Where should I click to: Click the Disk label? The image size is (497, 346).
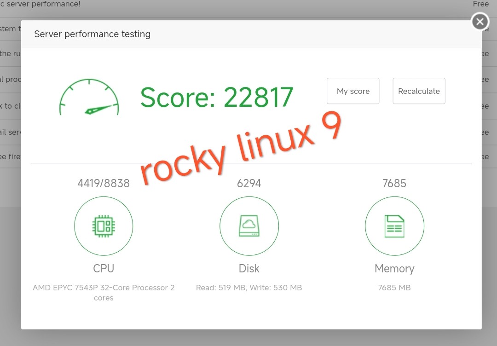pos(249,268)
